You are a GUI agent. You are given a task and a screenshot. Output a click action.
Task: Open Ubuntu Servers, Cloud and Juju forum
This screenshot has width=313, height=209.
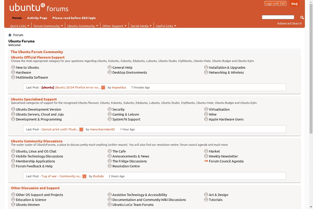[40, 114]
